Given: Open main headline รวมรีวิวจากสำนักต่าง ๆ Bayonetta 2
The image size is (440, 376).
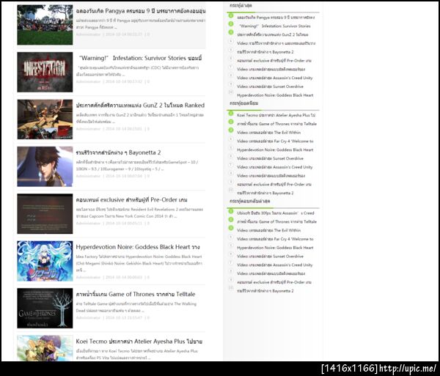Looking at the screenshot, I should click(x=118, y=152).
